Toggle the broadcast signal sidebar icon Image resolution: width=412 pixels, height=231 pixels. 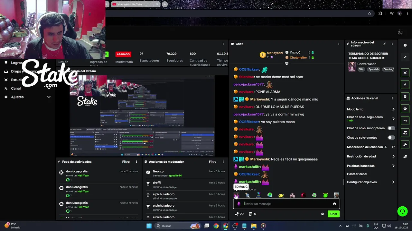405,121
